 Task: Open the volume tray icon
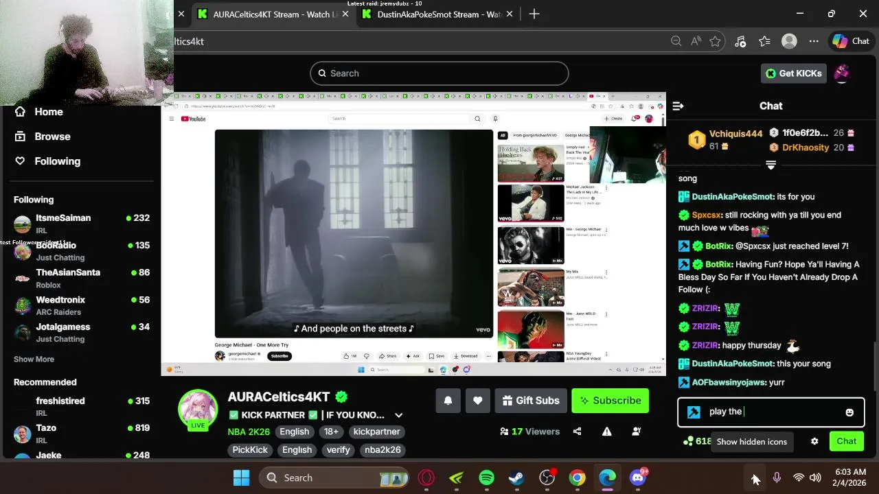815,478
